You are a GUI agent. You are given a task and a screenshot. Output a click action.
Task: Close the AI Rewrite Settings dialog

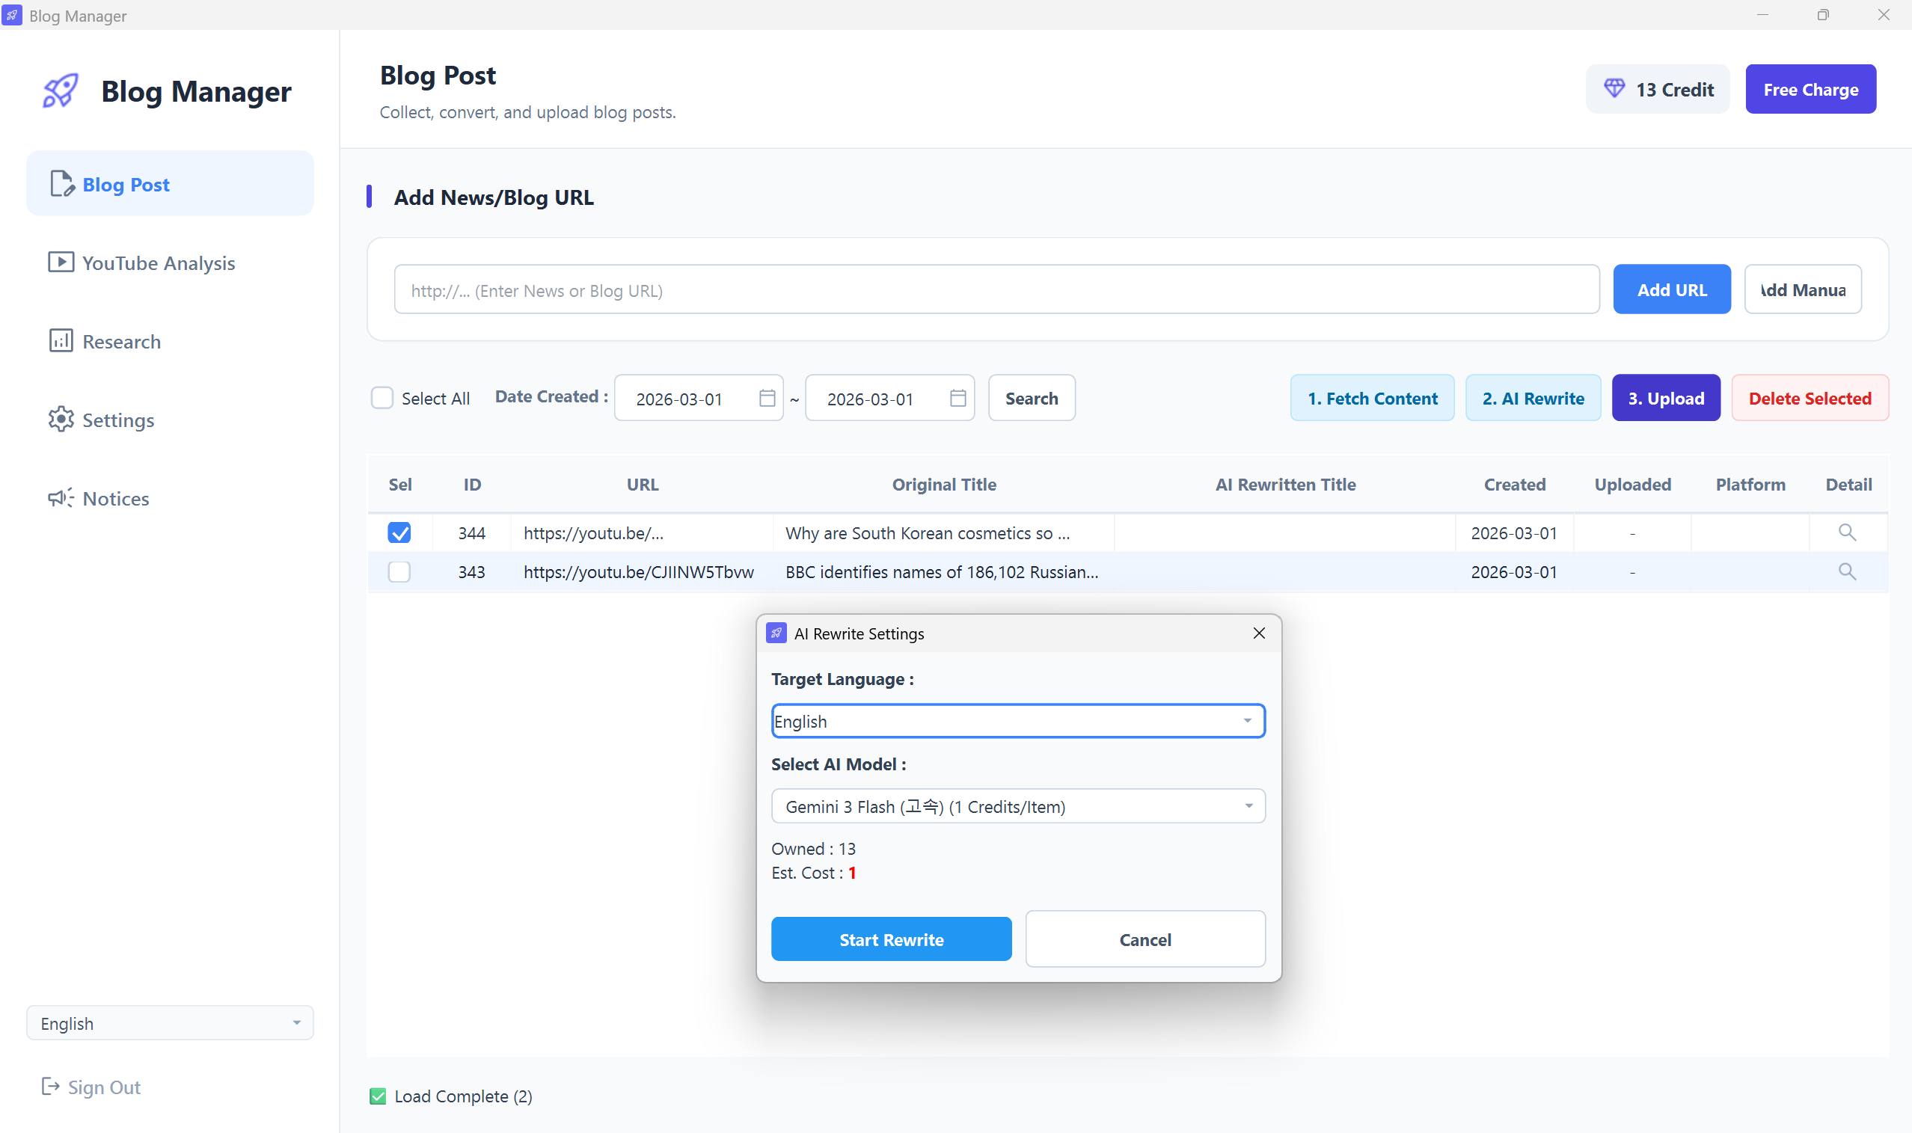pyautogui.click(x=1258, y=633)
